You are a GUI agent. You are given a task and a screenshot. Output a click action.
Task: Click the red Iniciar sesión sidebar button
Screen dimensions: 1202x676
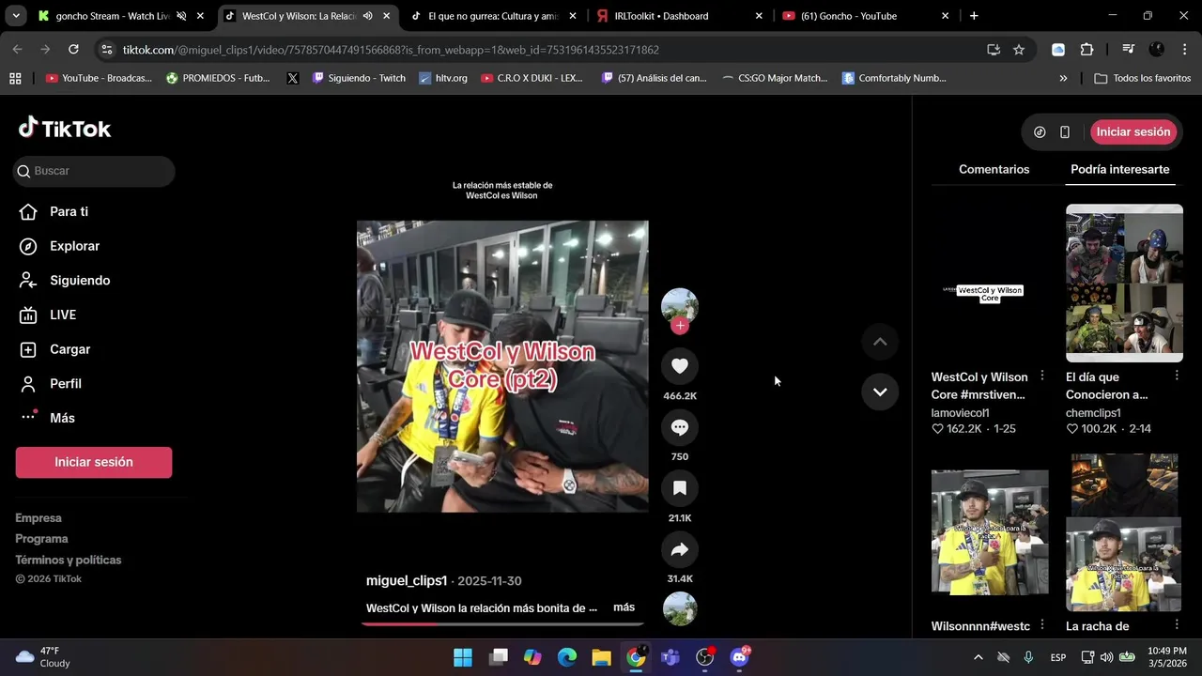94,462
